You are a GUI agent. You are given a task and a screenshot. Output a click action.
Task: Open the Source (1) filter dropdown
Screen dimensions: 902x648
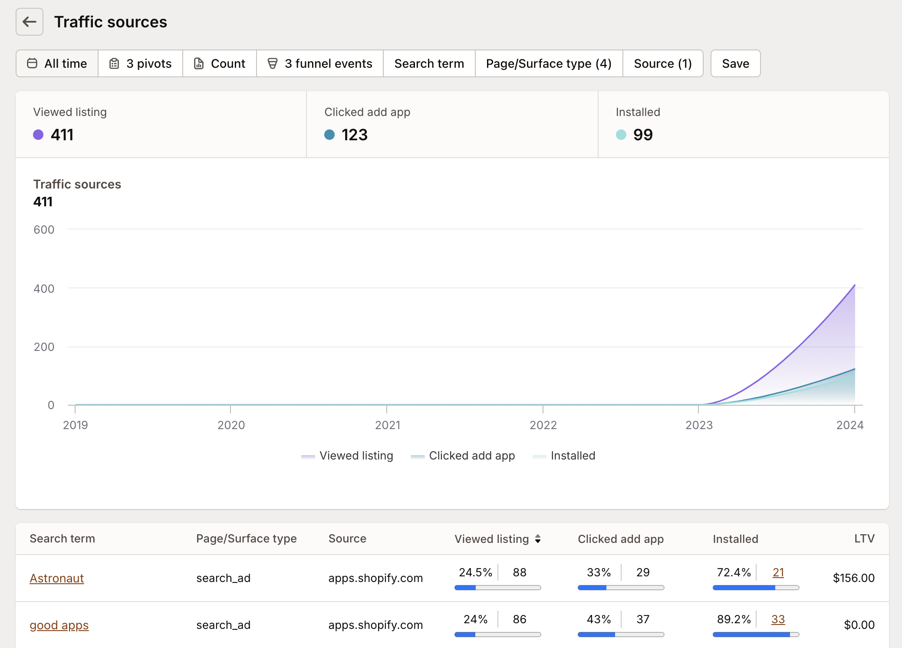(x=662, y=63)
